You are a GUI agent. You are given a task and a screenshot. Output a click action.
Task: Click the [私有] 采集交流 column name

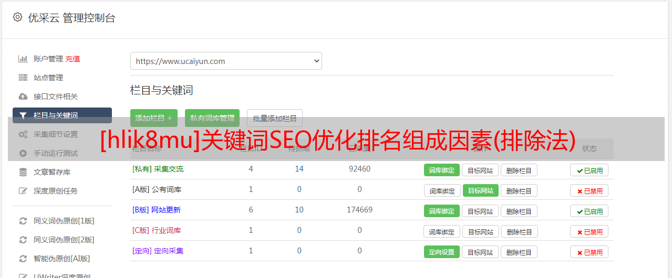click(158, 169)
